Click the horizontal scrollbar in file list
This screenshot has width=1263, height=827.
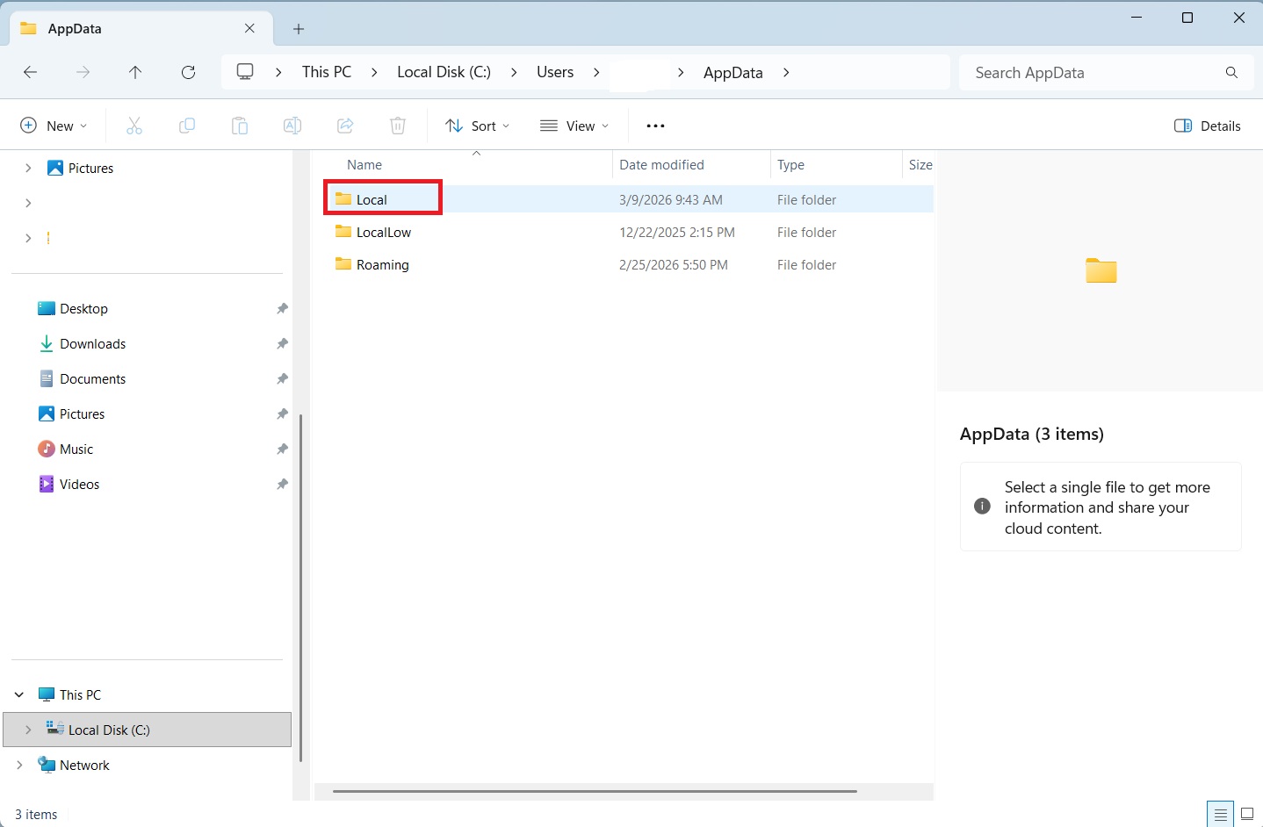coord(595,791)
